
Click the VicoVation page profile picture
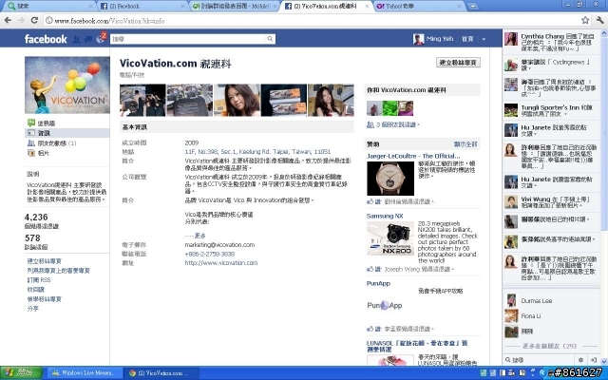67,85
